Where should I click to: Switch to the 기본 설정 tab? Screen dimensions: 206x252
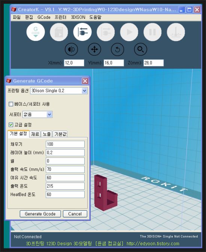coord(18,134)
